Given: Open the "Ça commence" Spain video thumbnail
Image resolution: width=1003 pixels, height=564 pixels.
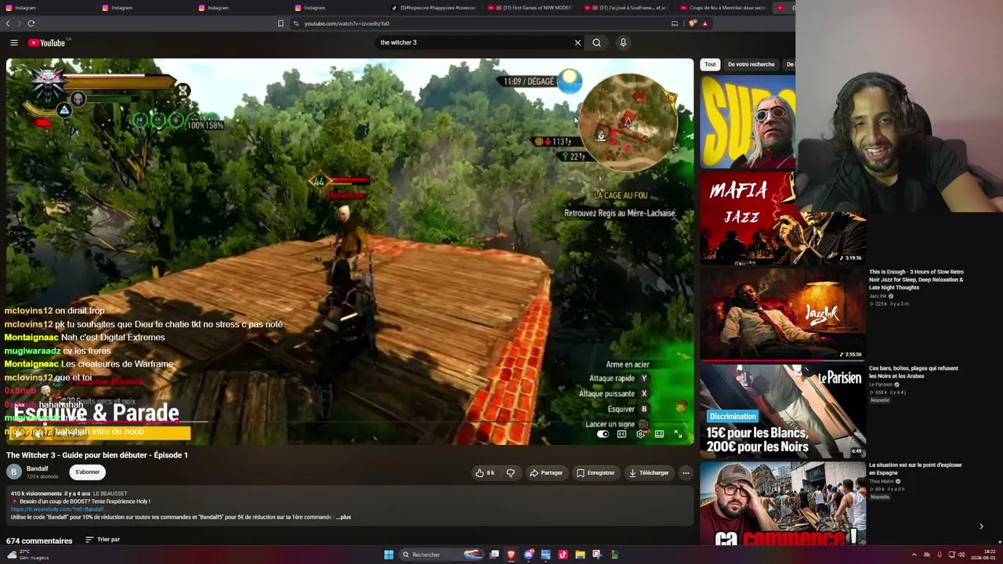Looking at the screenshot, I should (782, 504).
